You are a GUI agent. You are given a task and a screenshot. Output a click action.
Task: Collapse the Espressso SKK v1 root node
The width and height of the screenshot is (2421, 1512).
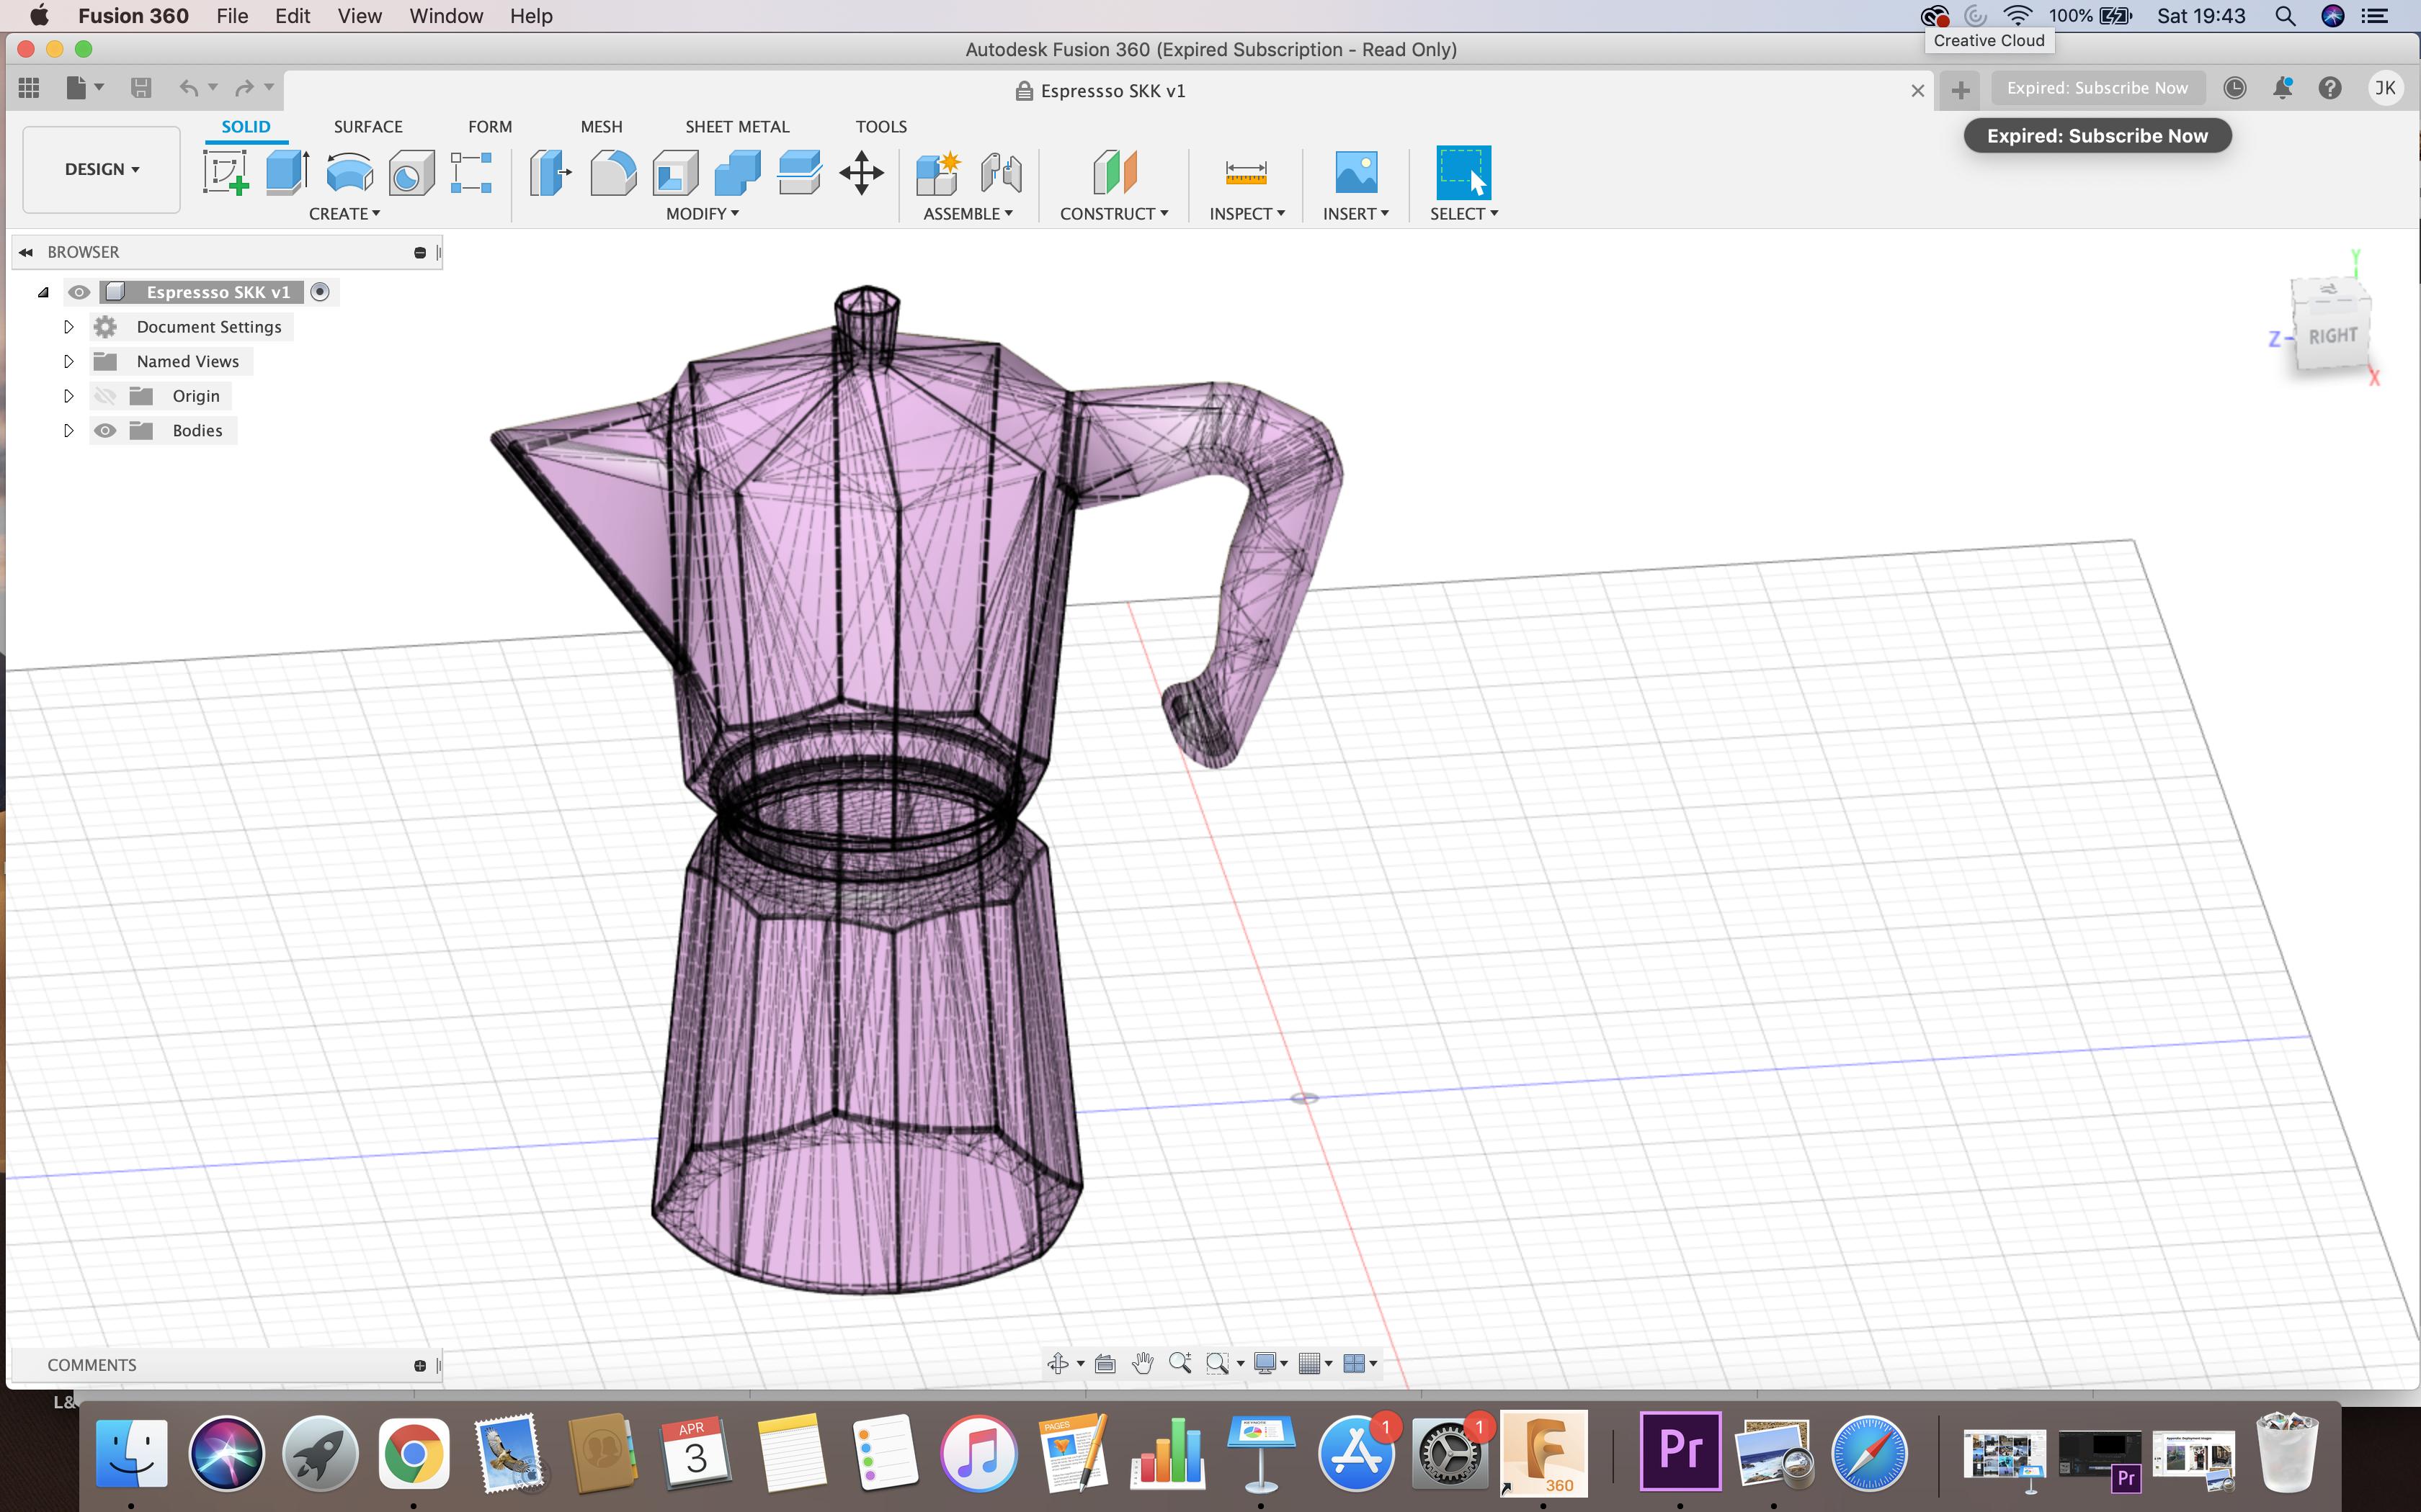[43, 292]
